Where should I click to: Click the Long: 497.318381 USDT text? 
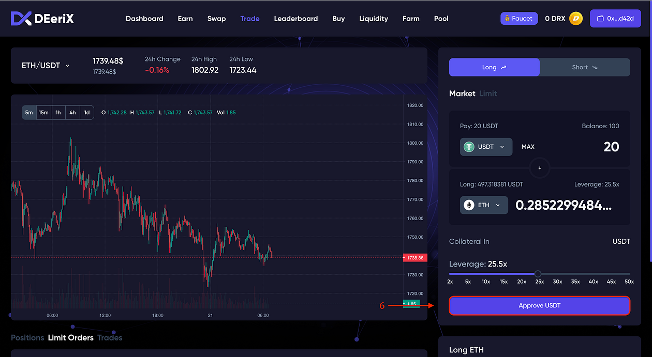point(492,184)
